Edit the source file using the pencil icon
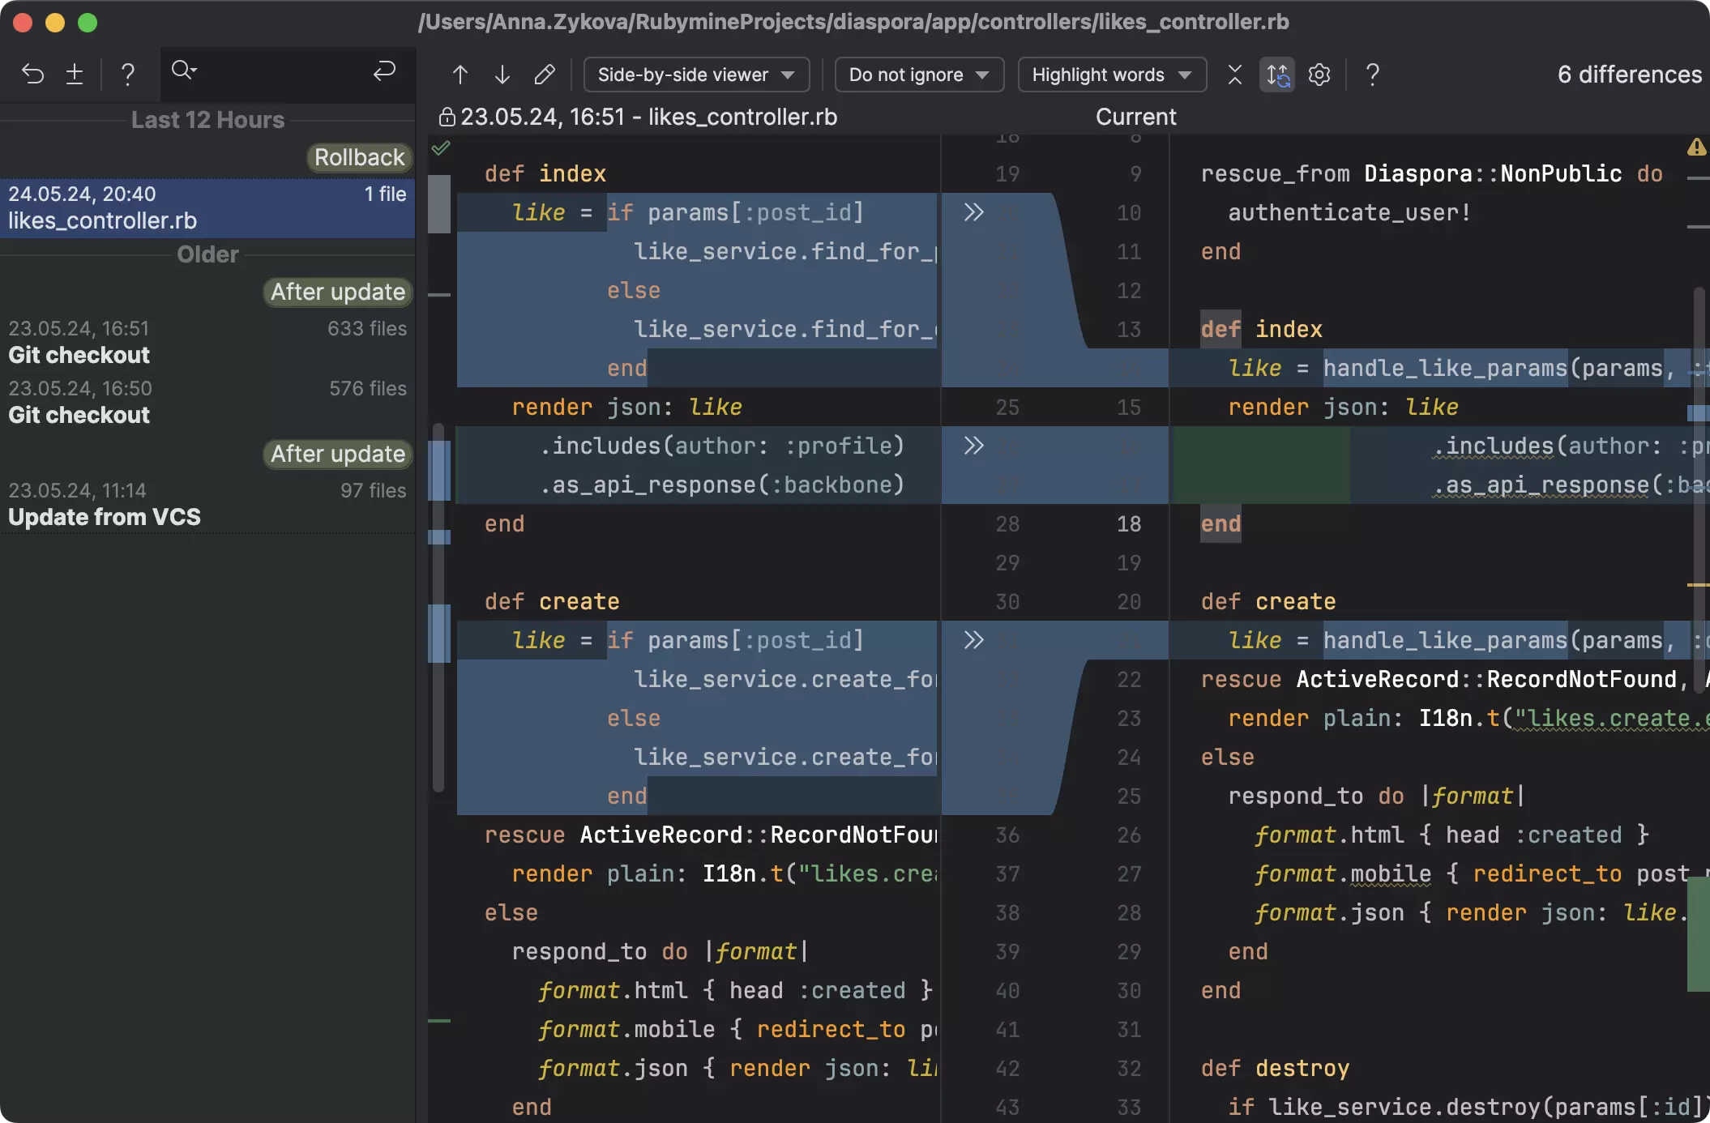The width and height of the screenshot is (1710, 1123). pos(545,75)
